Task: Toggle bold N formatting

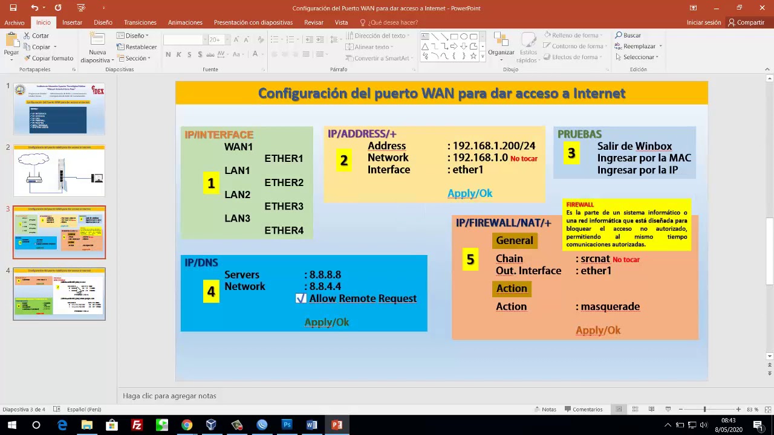Action: (168, 54)
